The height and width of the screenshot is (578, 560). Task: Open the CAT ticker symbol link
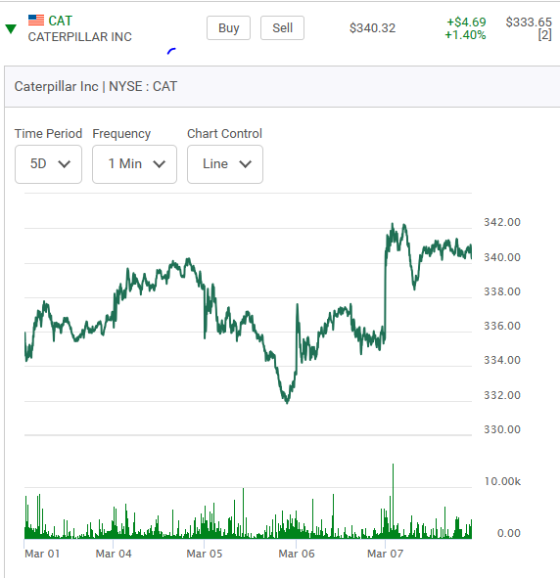pos(60,21)
